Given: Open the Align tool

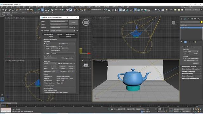Looking at the screenshot, I should pyautogui.click(x=109, y=10).
